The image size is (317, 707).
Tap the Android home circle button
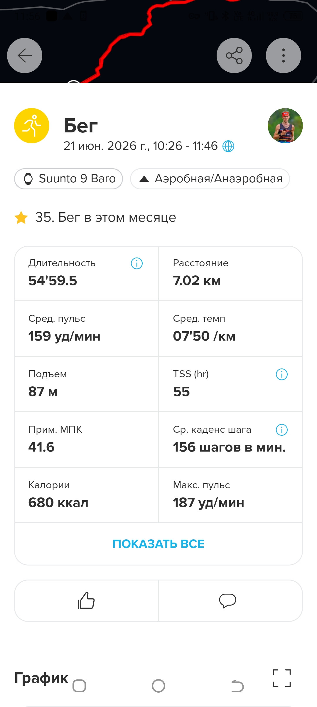point(158,686)
